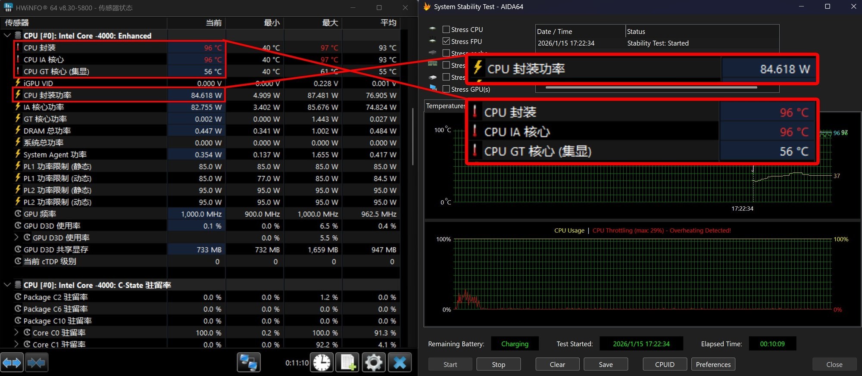
Task: Toggle the Stress GPU(s) checkbox
Action: coord(446,89)
